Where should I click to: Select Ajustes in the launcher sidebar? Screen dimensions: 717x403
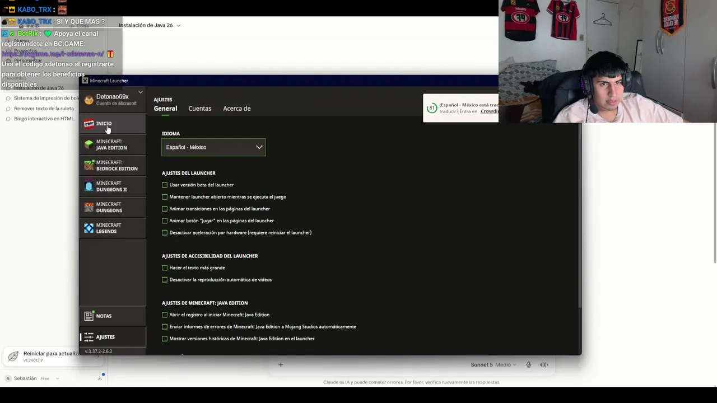tap(113, 337)
